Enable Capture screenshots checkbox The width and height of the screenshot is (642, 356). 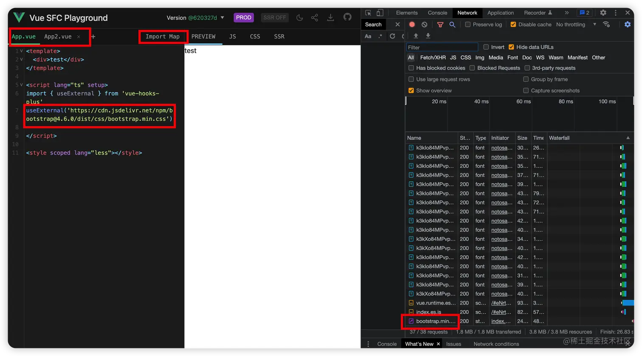pyautogui.click(x=526, y=91)
